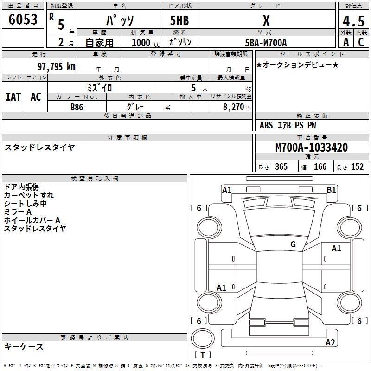
Task: Click the color code B86 cell
Action: [x=77, y=107]
